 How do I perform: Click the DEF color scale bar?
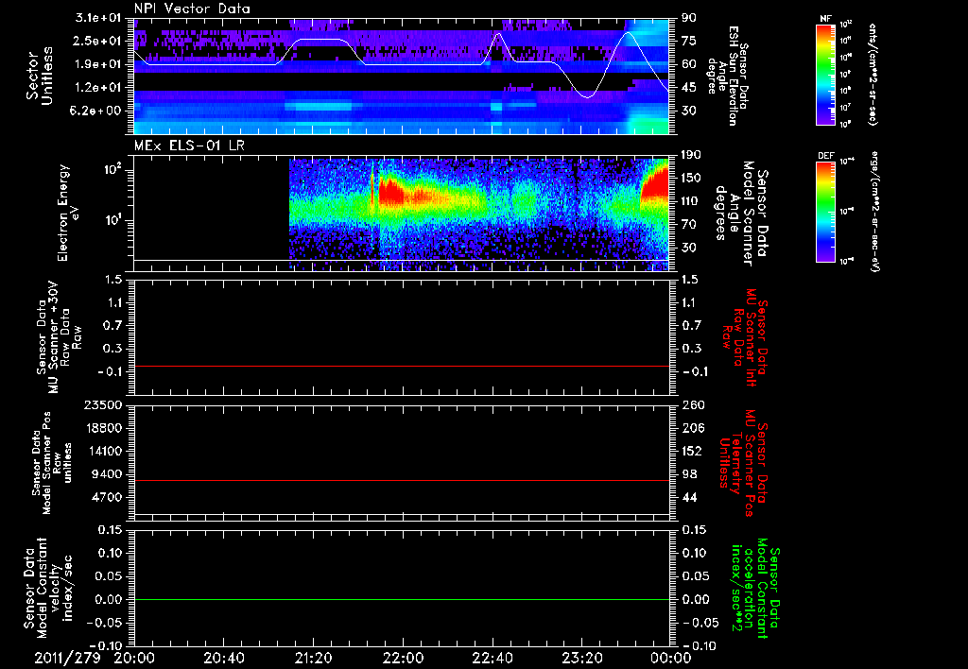tap(826, 212)
